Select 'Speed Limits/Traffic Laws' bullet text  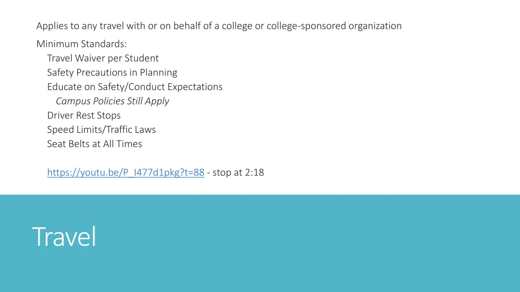coord(102,129)
